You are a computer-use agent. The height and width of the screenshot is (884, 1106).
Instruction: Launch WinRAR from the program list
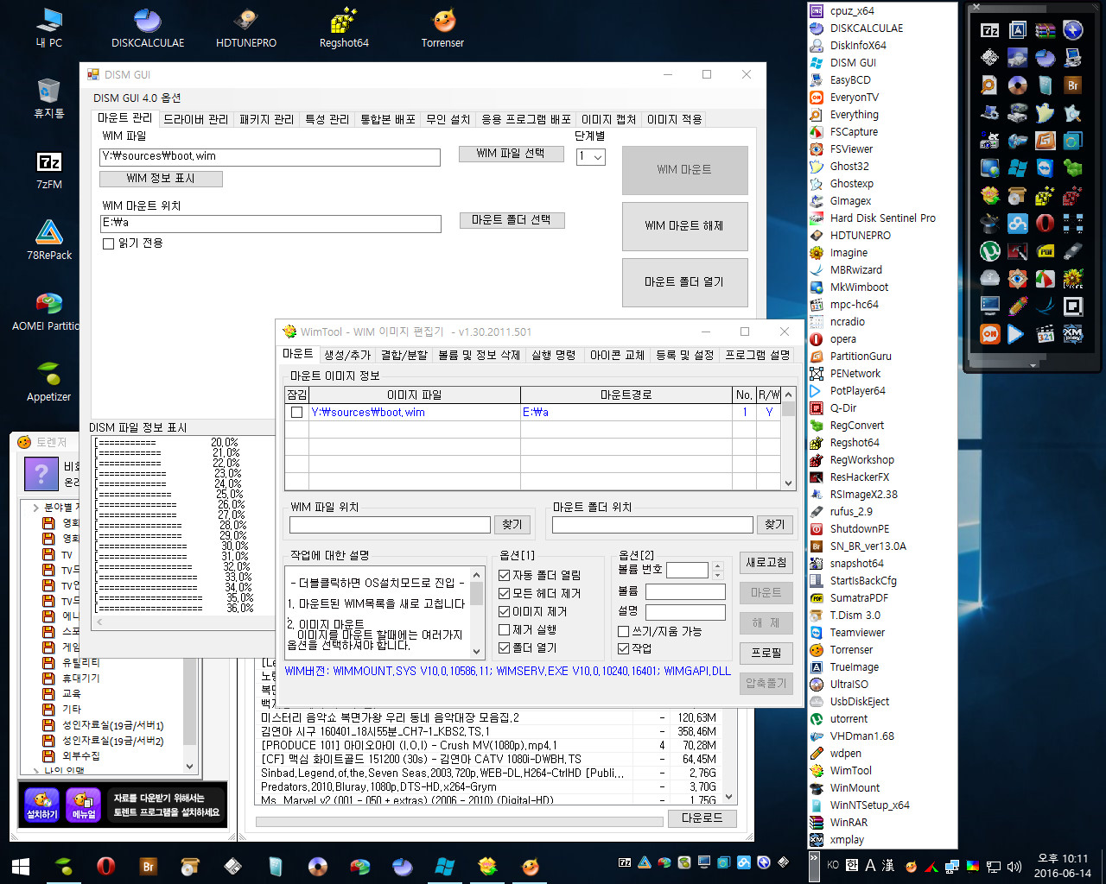point(849,823)
